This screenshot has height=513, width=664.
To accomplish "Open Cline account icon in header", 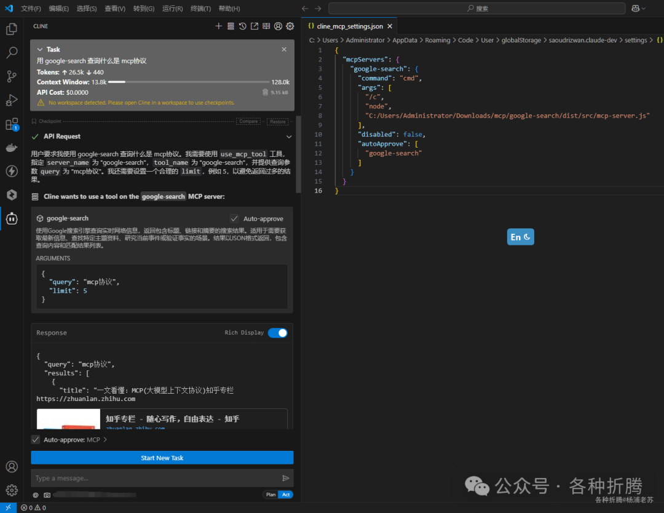I will tap(279, 26).
